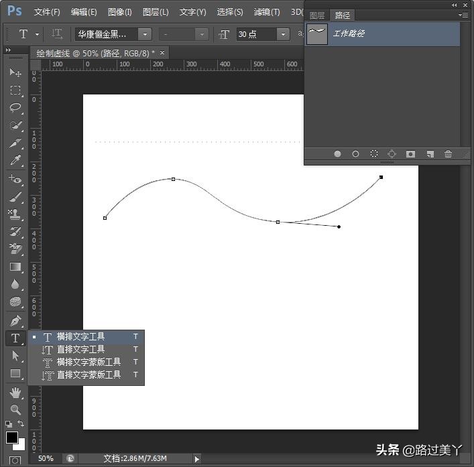The width and height of the screenshot is (474, 467).
Task: Stroke path with brush
Action: pos(355,154)
